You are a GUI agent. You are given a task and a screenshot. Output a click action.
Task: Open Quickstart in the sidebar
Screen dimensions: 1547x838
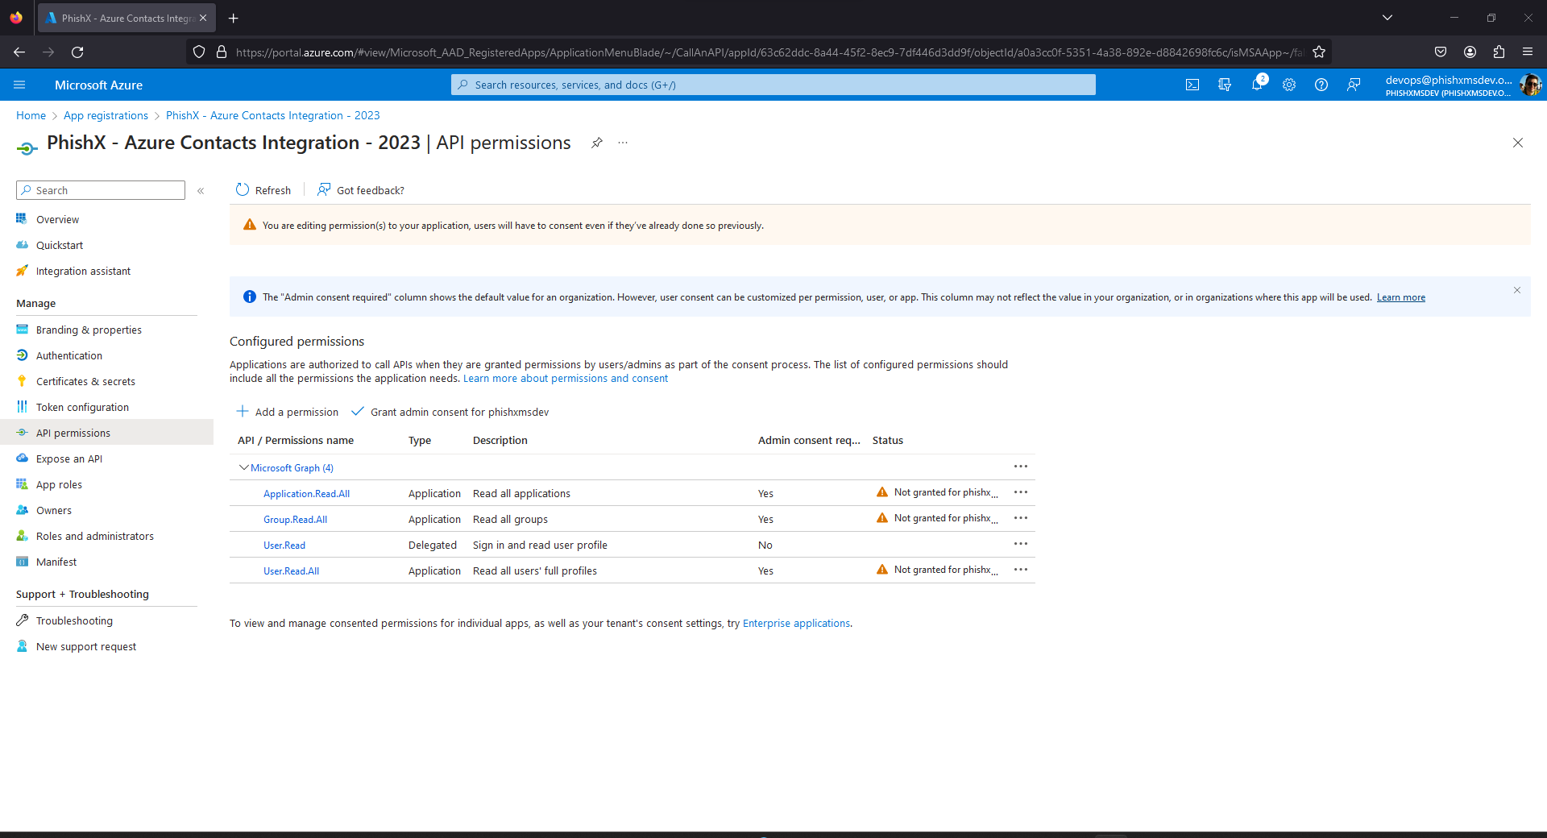click(x=60, y=245)
